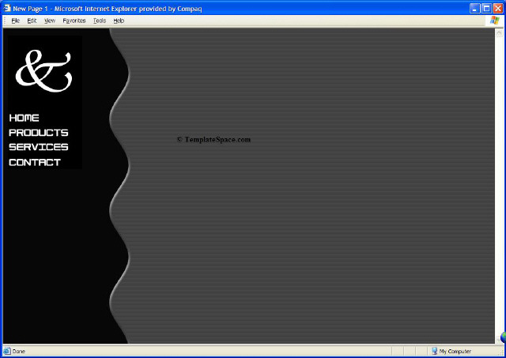Open the Favorites menu
The width and height of the screenshot is (506, 358).
[74, 21]
